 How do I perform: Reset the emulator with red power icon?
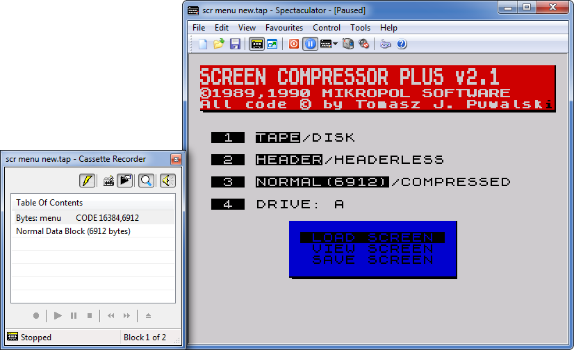point(293,44)
